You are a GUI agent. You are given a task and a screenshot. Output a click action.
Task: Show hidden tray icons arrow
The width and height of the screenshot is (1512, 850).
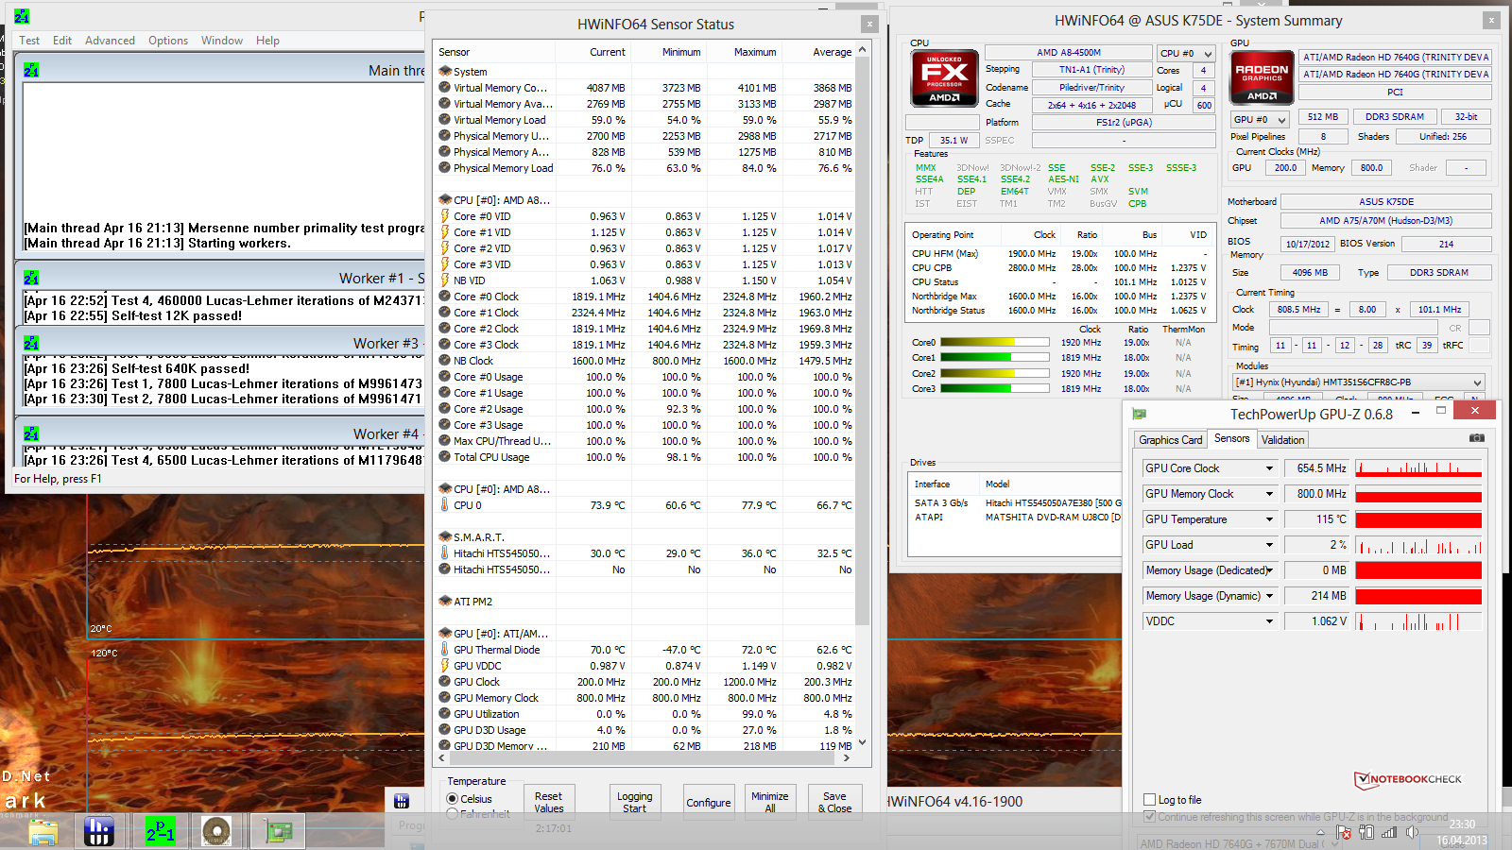[1322, 833]
